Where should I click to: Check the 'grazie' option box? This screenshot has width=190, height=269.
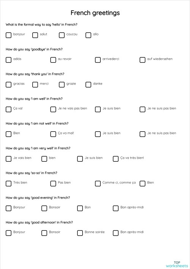click(62, 84)
